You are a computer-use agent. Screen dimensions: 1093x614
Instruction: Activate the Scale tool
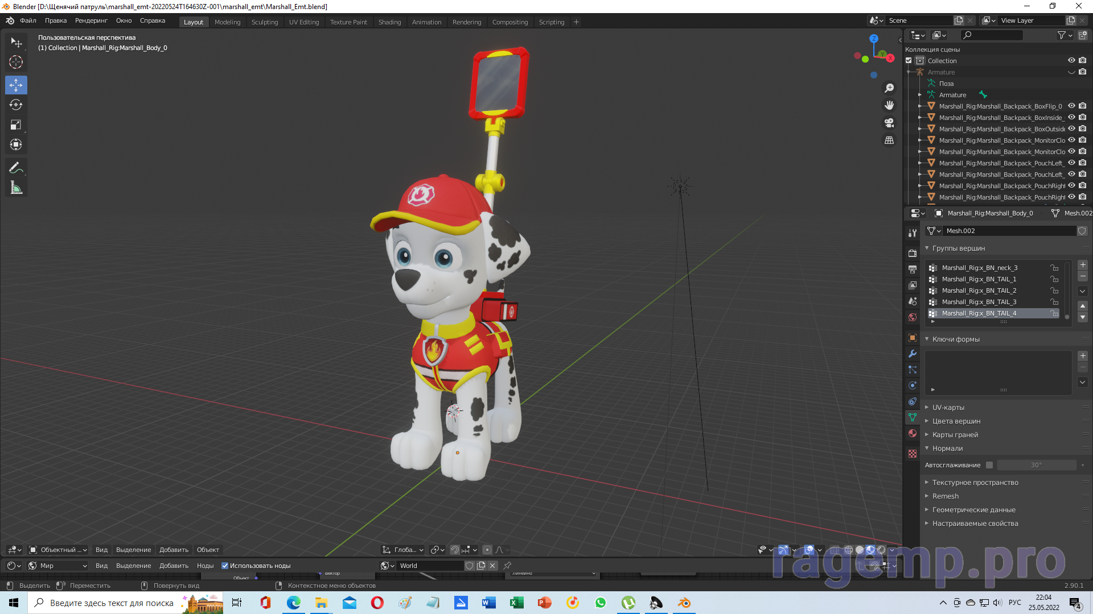[x=16, y=125]
